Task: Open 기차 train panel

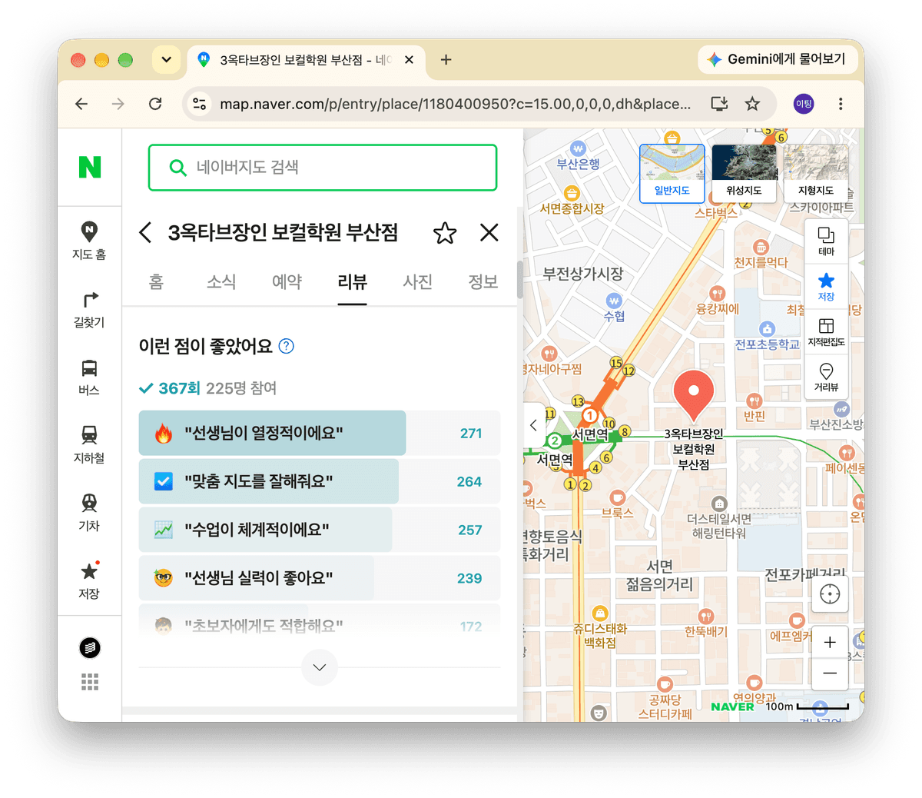Action: coord(89,512)
